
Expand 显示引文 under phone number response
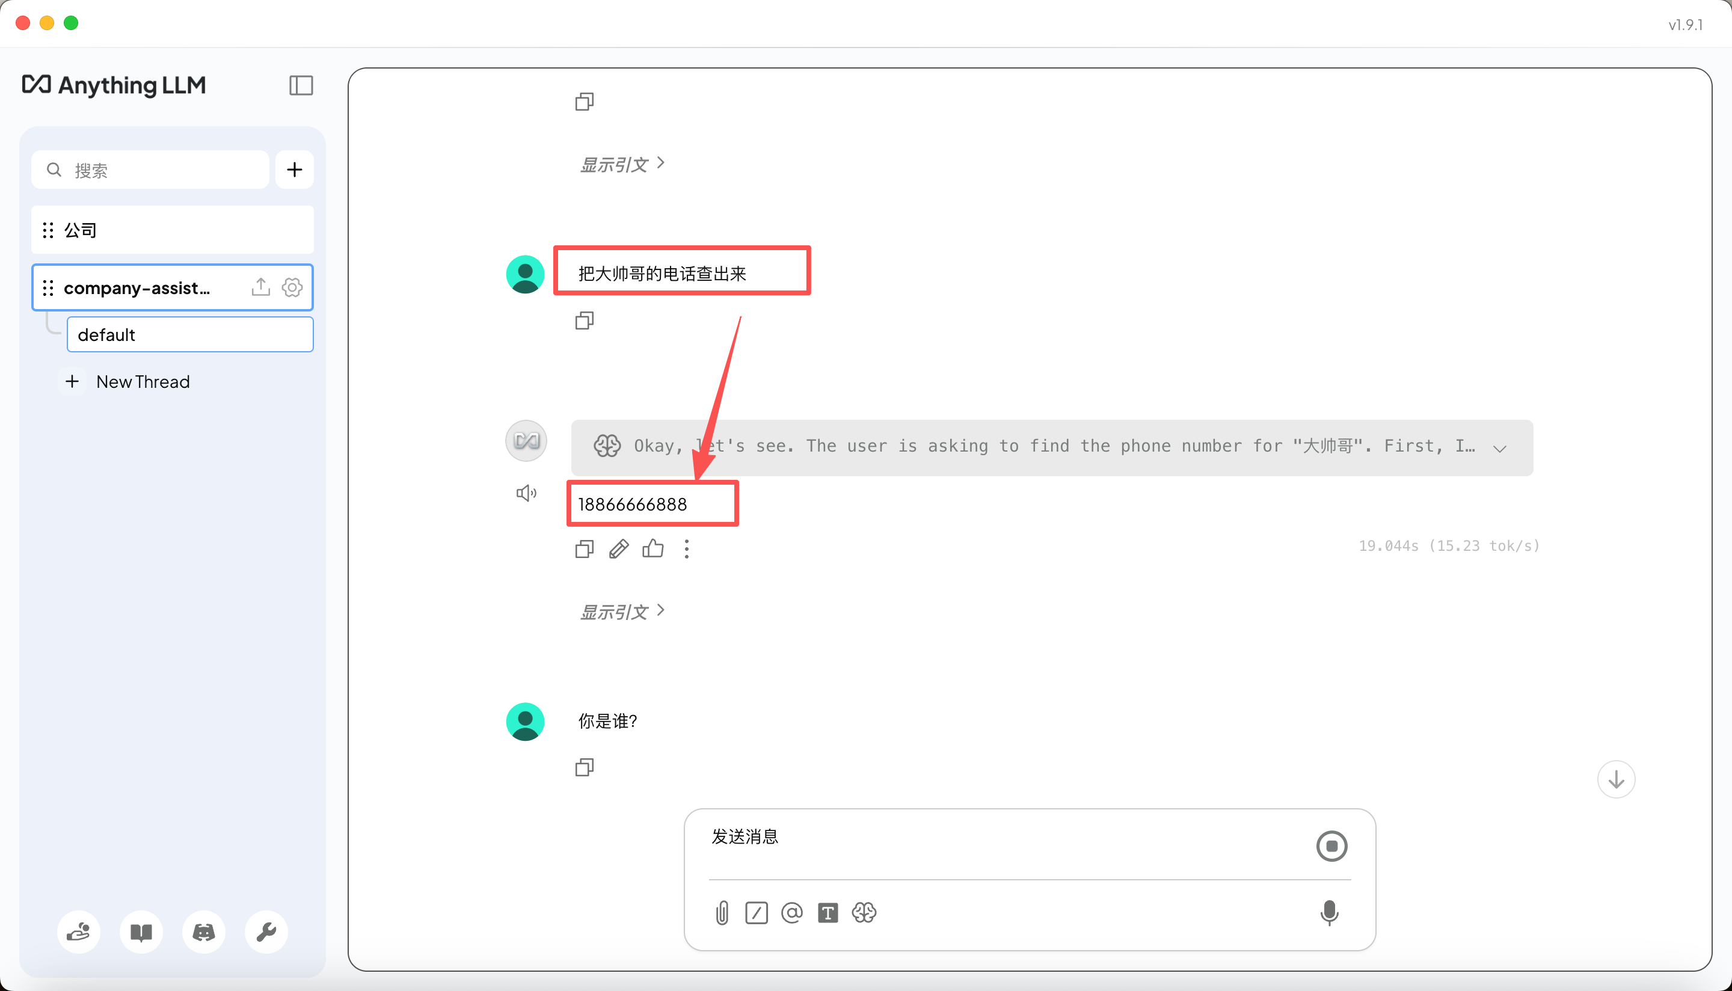tap(621, 611)
